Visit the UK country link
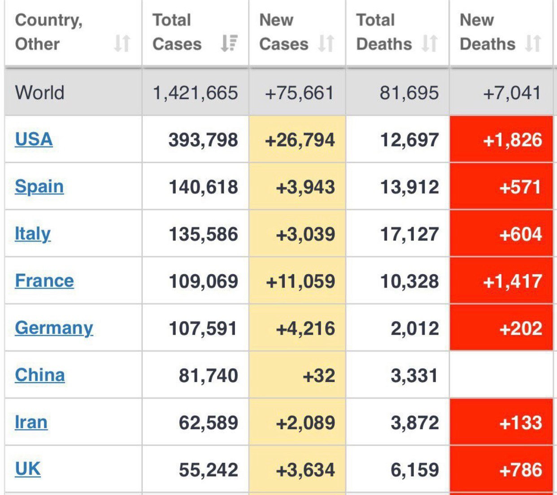This screenshot has width=557, height=495. tap(28, 469)
